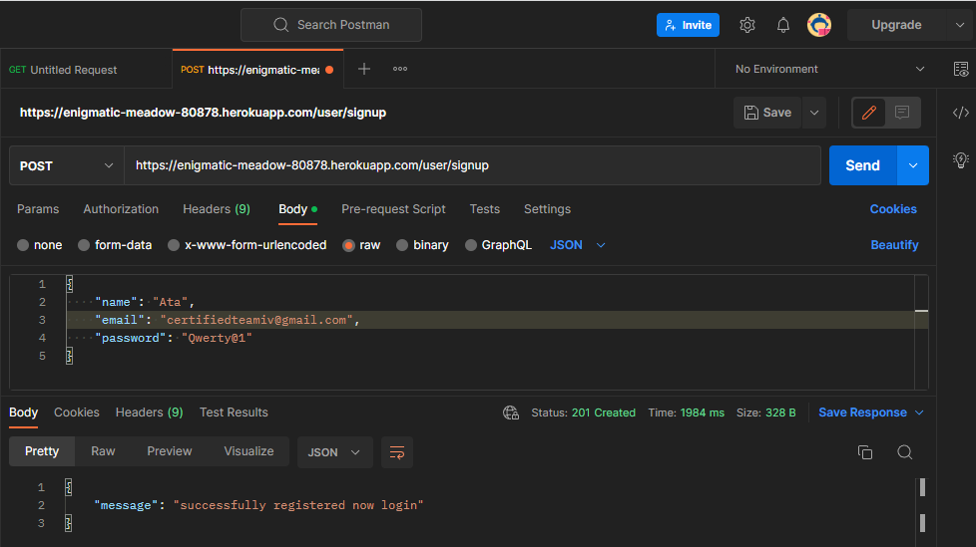Screen dimensions: 976x547
Task: Switch response view to Raw
Action: tap(103, 451)
